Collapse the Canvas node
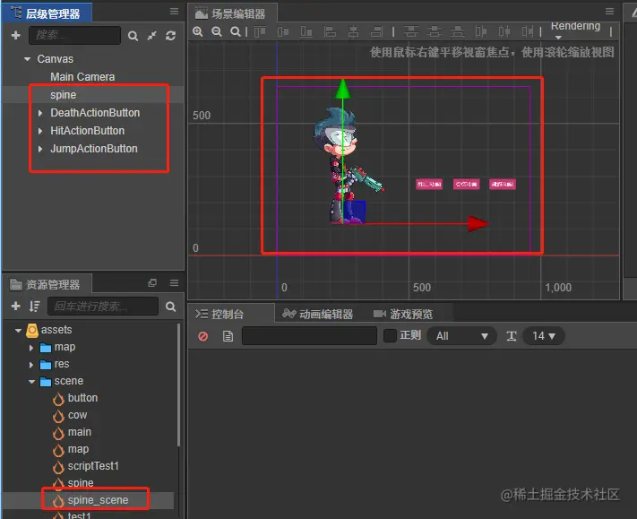The image size is (637, 519). coord(27,59)
